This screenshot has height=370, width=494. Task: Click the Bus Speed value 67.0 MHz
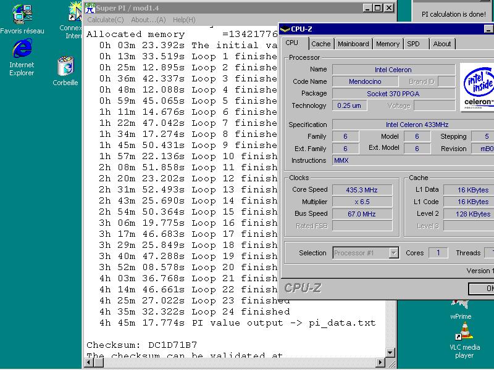[362, 214]
